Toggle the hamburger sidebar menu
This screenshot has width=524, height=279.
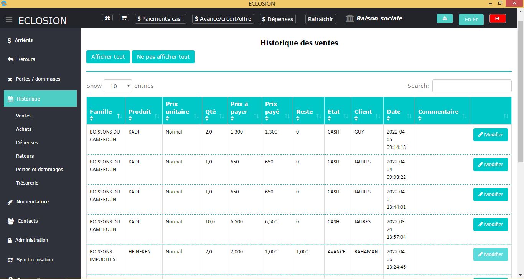pos(9,20)
